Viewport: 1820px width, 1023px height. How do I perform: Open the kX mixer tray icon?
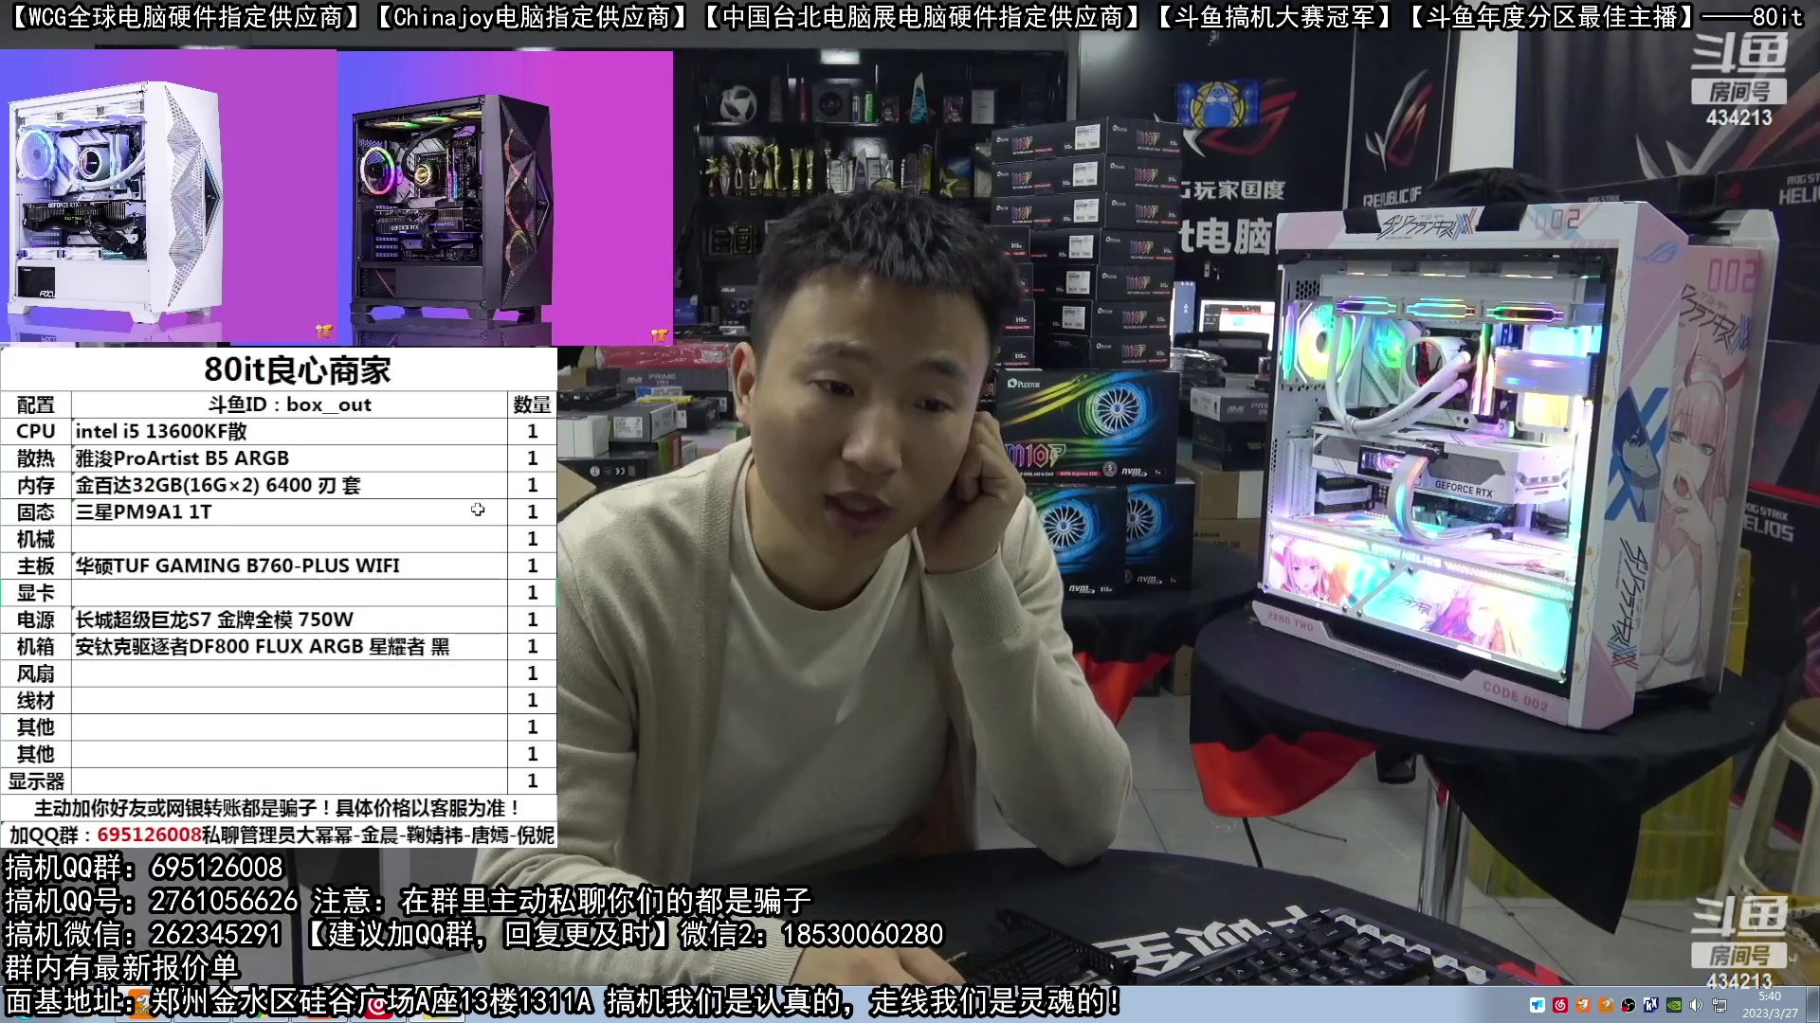(x=1650, y=1005)
